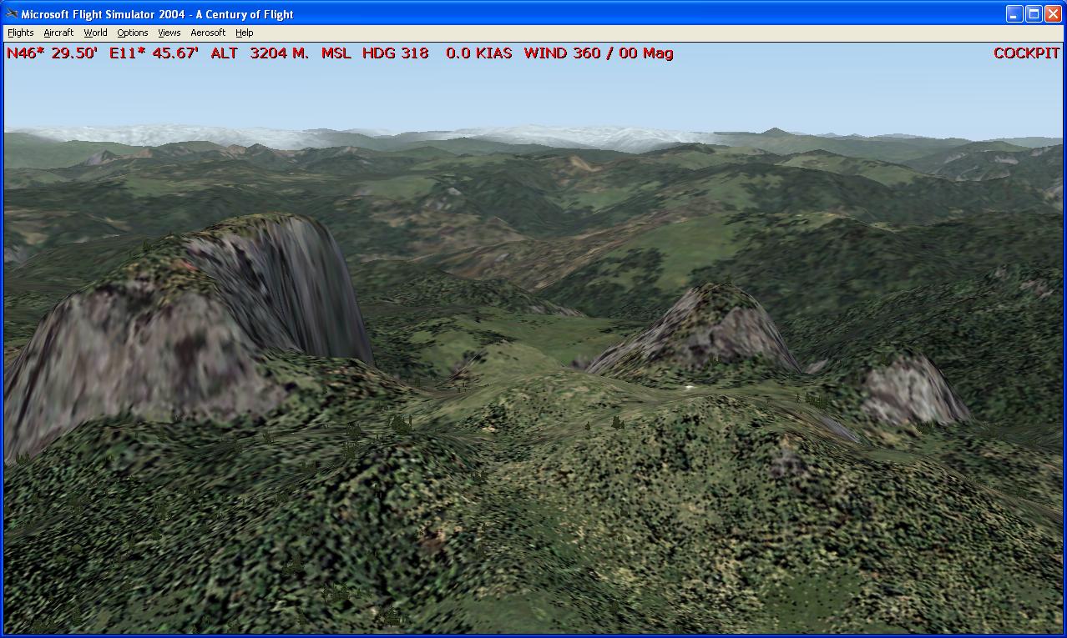Open the World menu
Screen dimensions: 1067x638
95,33
